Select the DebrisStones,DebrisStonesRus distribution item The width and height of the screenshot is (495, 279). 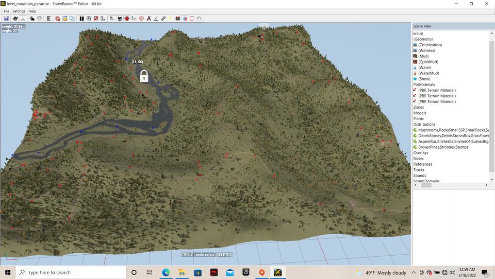tap(454, 136)
